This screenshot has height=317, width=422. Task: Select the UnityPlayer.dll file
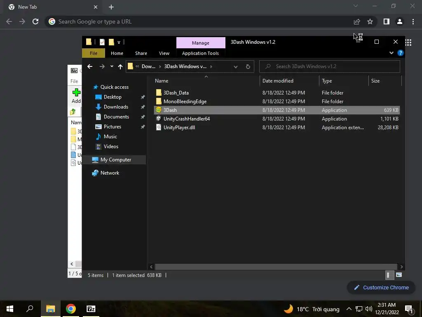tap(179, 128)
